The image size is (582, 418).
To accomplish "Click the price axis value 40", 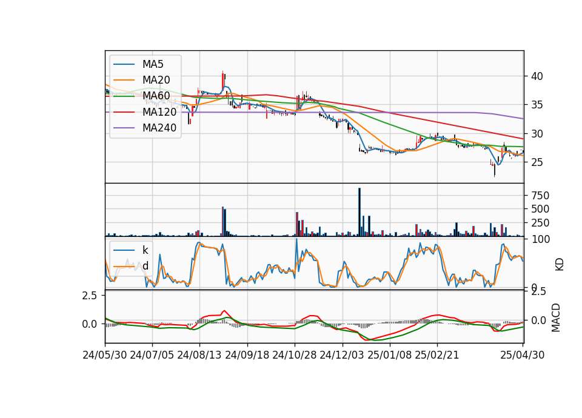I will (537, 76).
